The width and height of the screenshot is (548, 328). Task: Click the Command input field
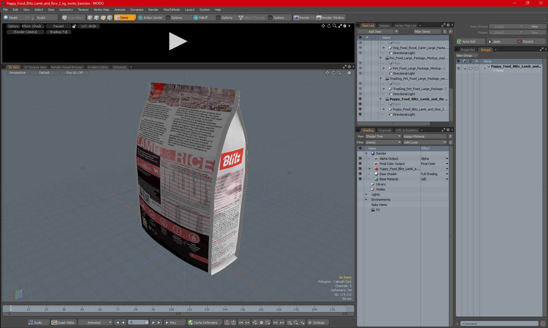pos(500,324)
